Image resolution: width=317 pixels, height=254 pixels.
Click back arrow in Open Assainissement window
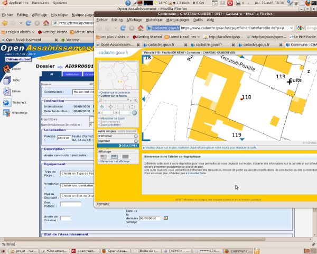pyautogui.click(x=5, y=23)
